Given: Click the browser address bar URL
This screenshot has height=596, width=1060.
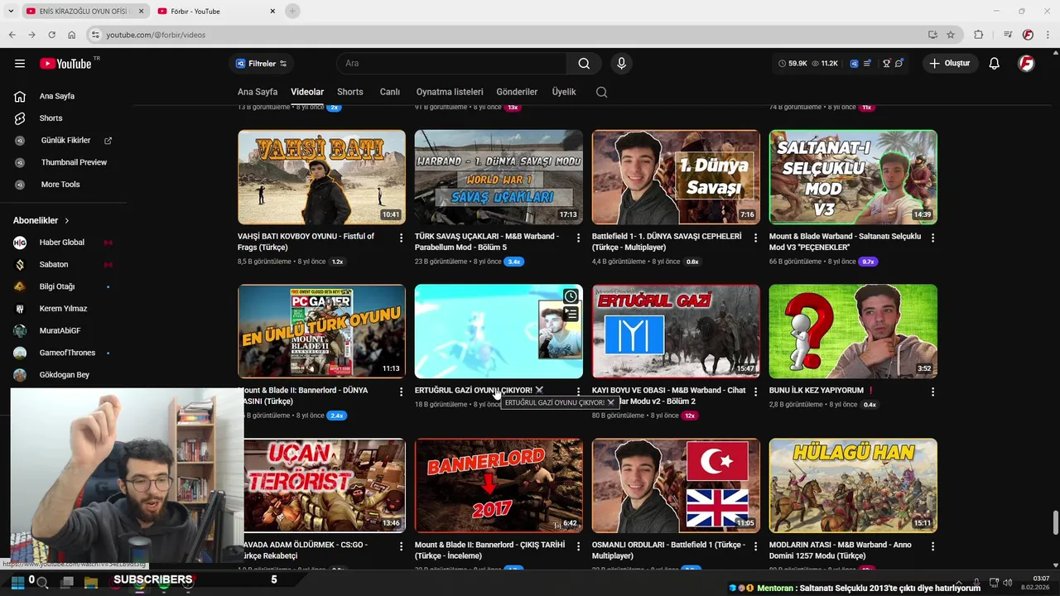Looking at the screenshot, I should 156,35.
